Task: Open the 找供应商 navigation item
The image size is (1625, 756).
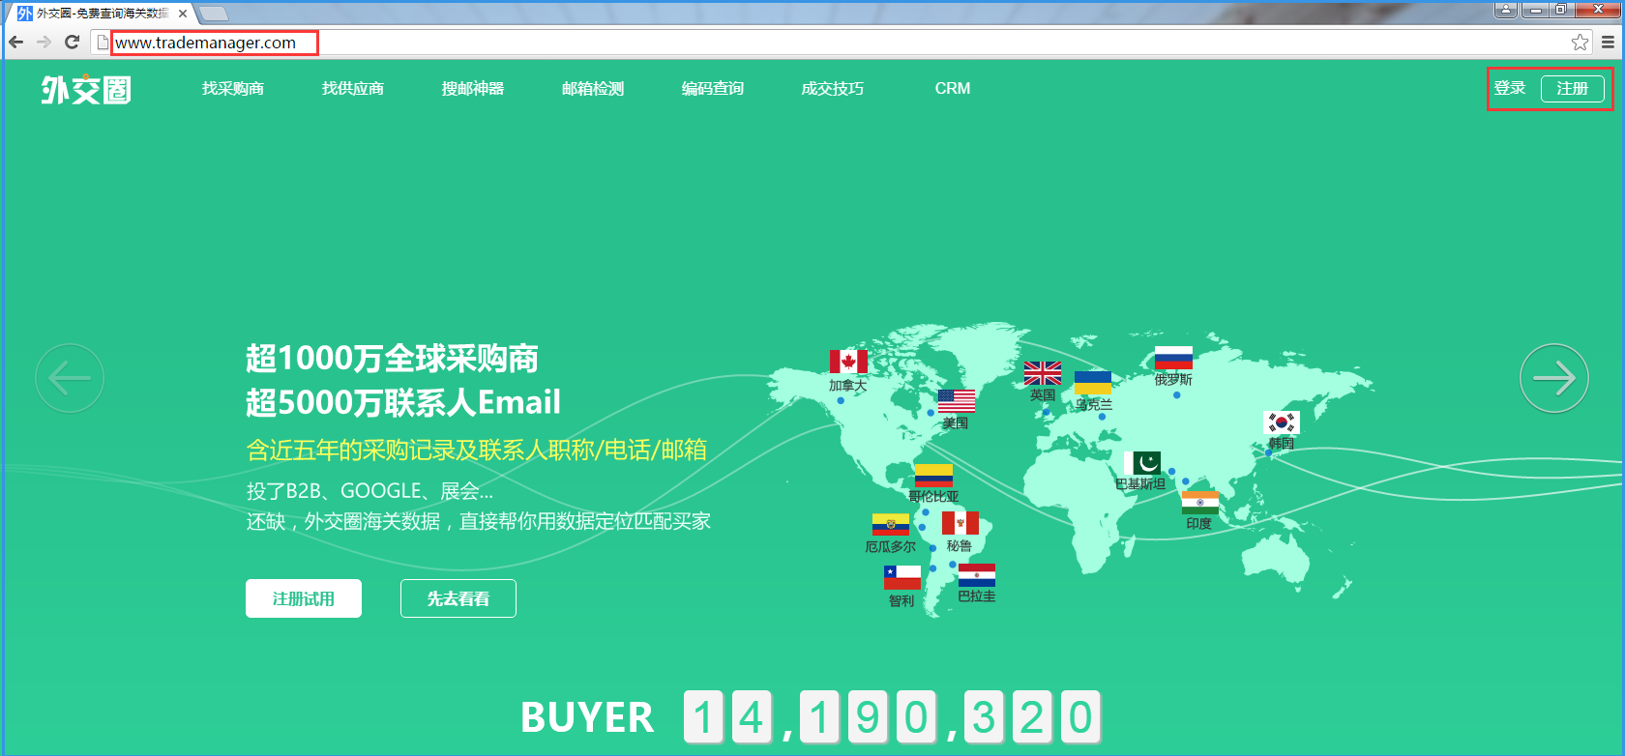Action: (x=353, y=89)
